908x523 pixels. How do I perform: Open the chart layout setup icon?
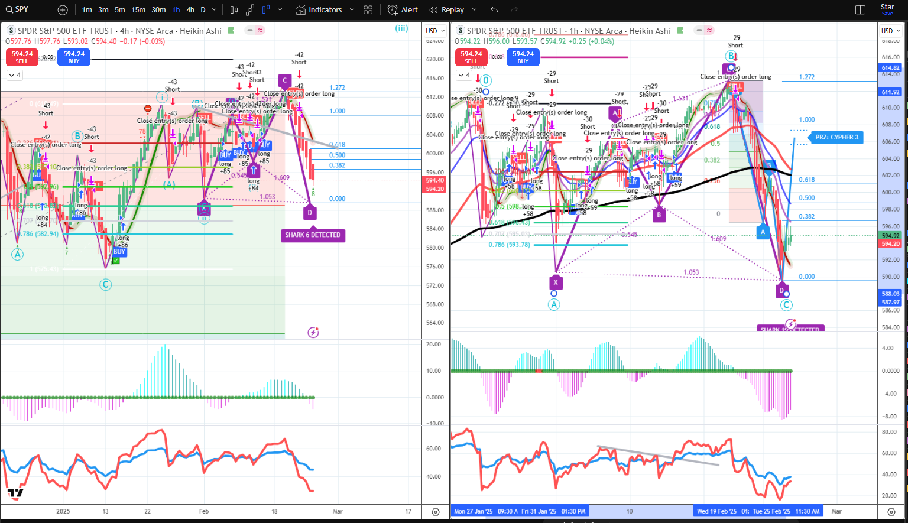(x=861, y=10)
